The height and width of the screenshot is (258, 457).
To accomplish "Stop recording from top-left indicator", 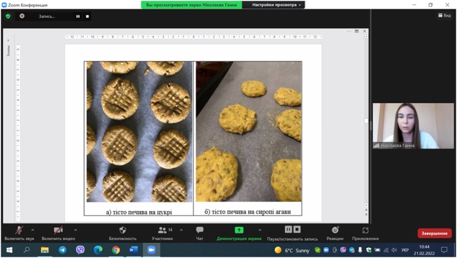I will (87, 17).
